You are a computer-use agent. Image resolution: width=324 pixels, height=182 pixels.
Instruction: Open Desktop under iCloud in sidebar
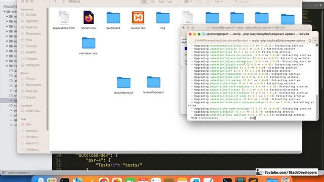tap(31, 91)
